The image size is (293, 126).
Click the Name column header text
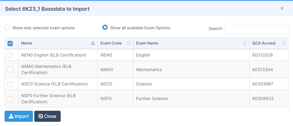[26, 43]
